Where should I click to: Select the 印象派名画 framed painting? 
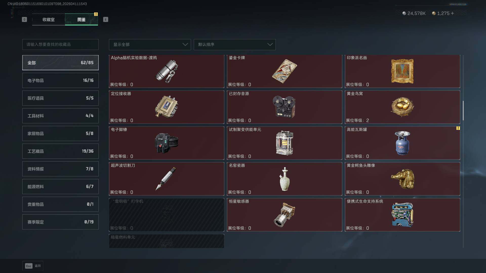point(402,71)
